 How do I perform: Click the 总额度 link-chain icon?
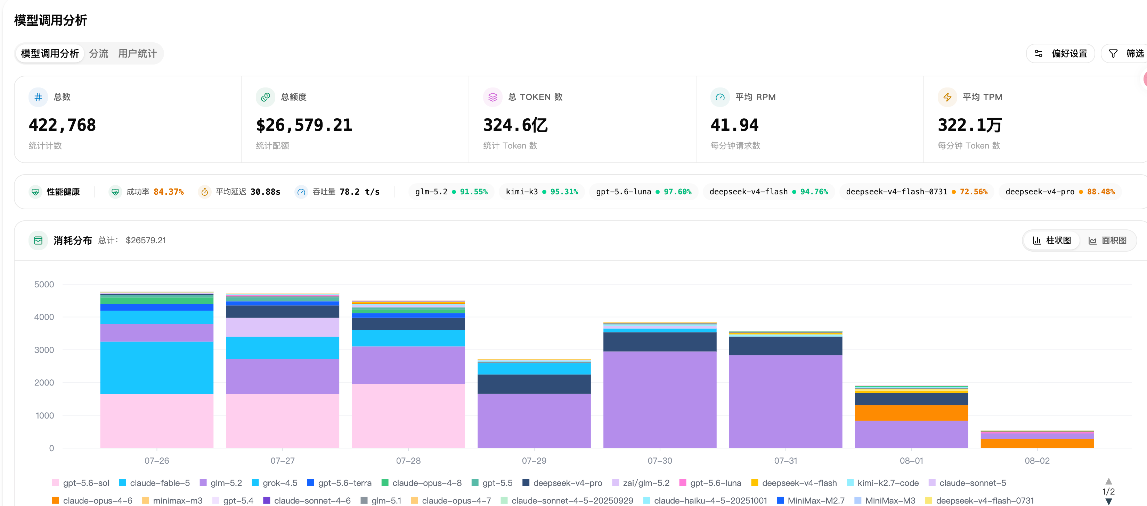[266, 97]
